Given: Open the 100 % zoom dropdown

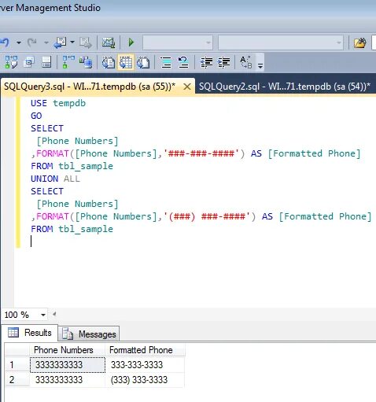Looking at the screenshot, I should pyautogui.click(x=43, y=315).
